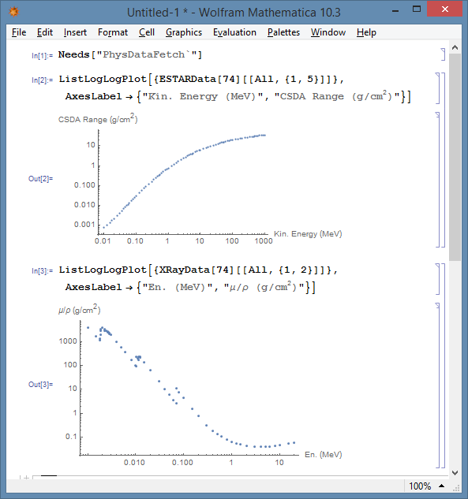Click the window resize grip corner

456,487
